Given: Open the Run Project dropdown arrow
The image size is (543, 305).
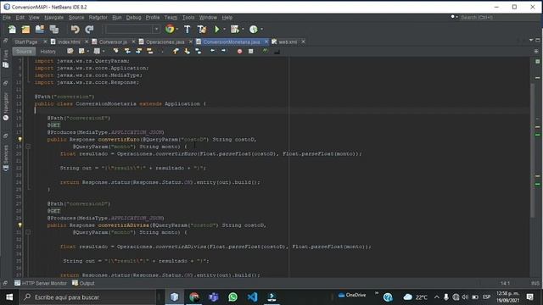Looking at the screenshot, I should point(224,30).
